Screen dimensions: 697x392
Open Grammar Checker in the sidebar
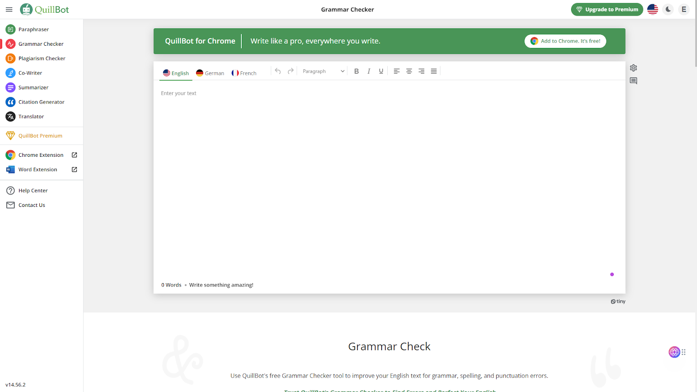pyautogui.click(x=41, y=44)
